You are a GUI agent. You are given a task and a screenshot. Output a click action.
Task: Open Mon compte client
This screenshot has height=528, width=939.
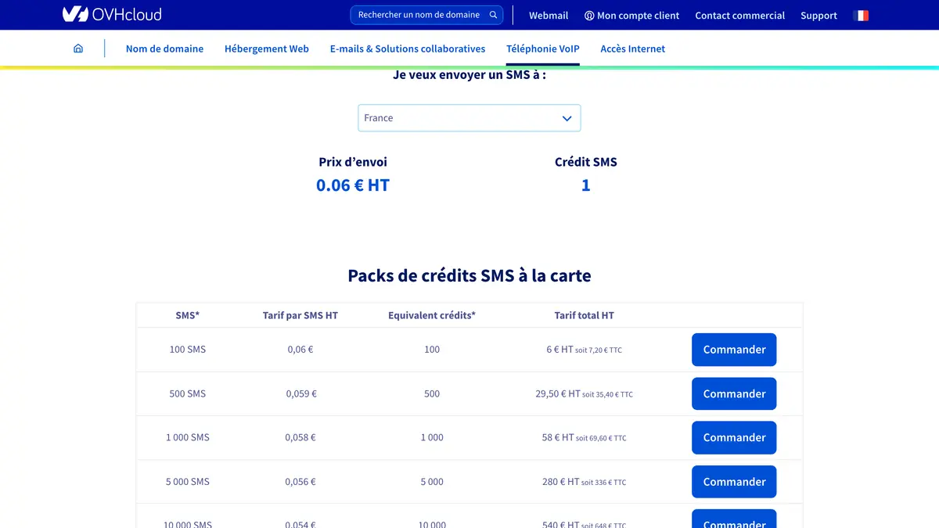[x=631, y=16]
